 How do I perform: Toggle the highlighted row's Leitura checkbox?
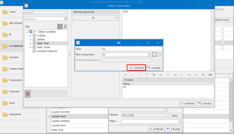(223, 43)
